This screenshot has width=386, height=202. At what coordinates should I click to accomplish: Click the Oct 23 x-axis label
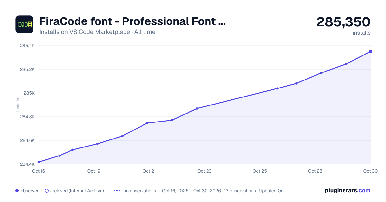205,171
